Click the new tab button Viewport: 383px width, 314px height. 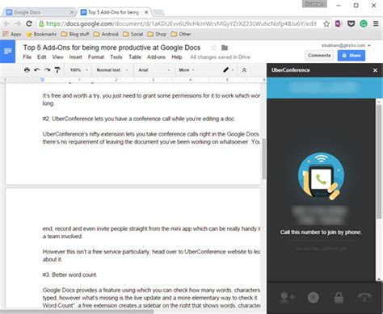pyautogui.click(x=158, y=13)
